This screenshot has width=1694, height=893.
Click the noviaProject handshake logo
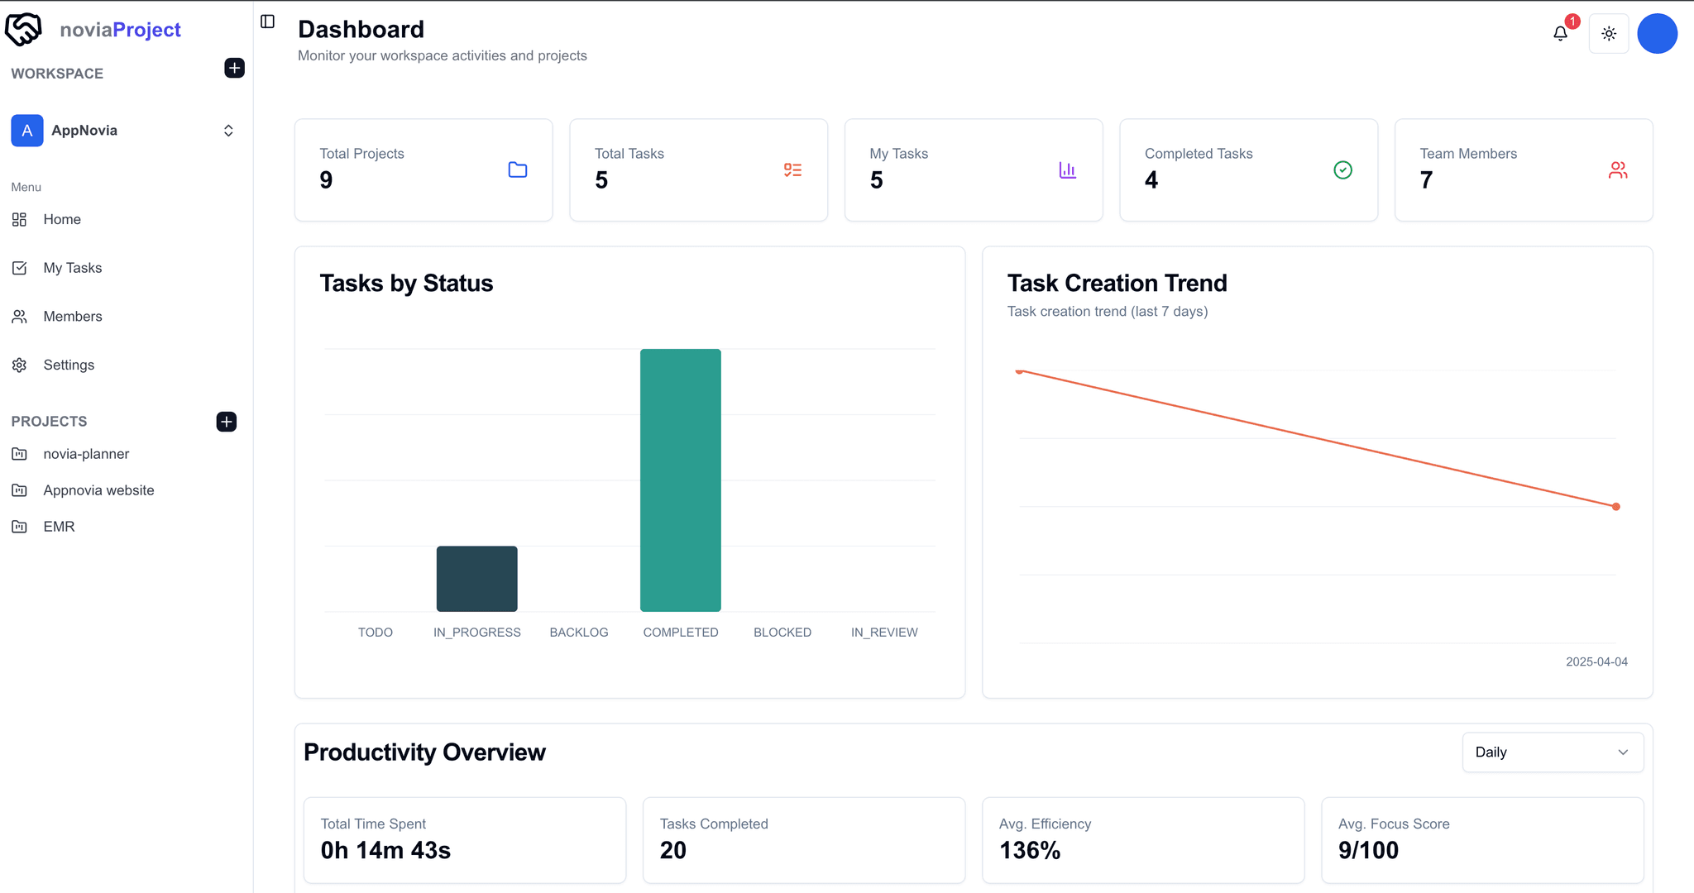[x=23, y=30]
